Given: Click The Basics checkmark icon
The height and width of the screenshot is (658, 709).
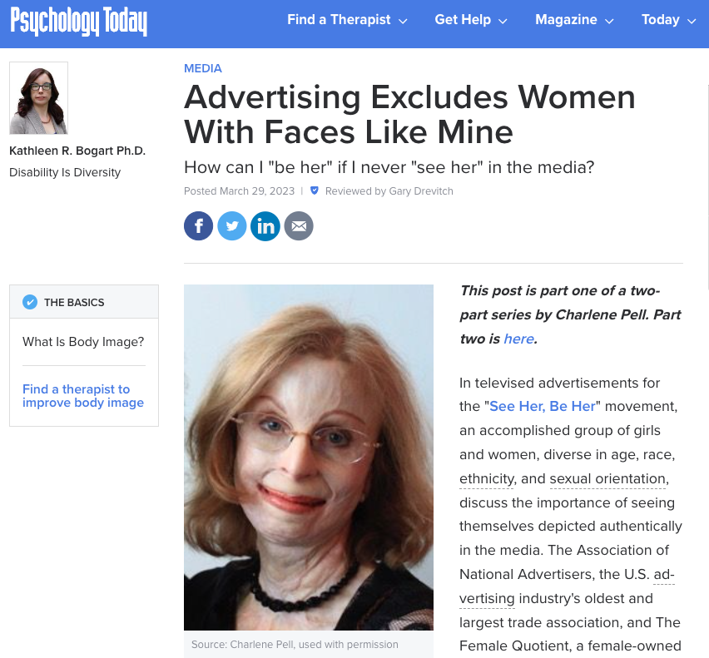Looking at the screenshot, I should click(30, 302).
